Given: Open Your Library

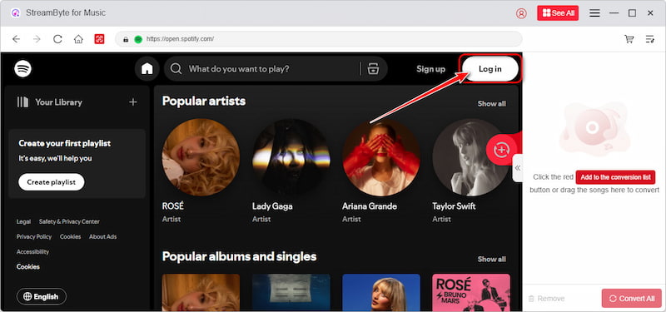Looking at the screenshot, I should (50, 102).
